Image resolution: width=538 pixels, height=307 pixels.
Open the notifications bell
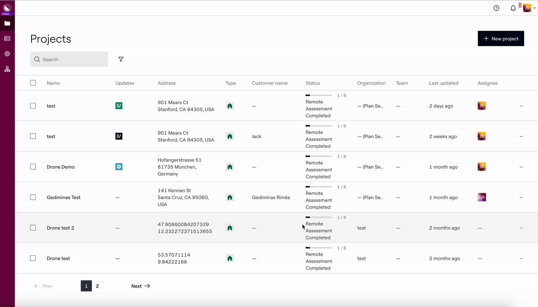[x=513, y=8]
